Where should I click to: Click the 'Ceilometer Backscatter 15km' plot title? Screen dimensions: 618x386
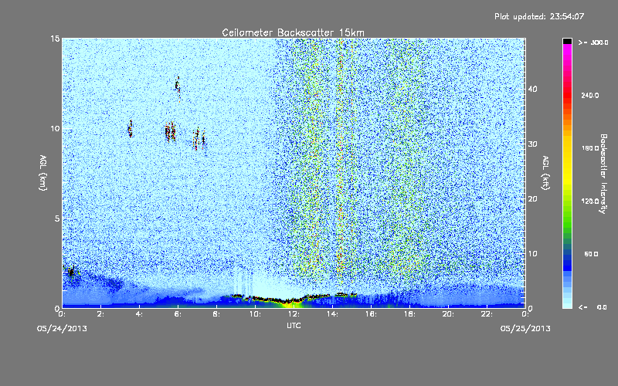[293, 32]
